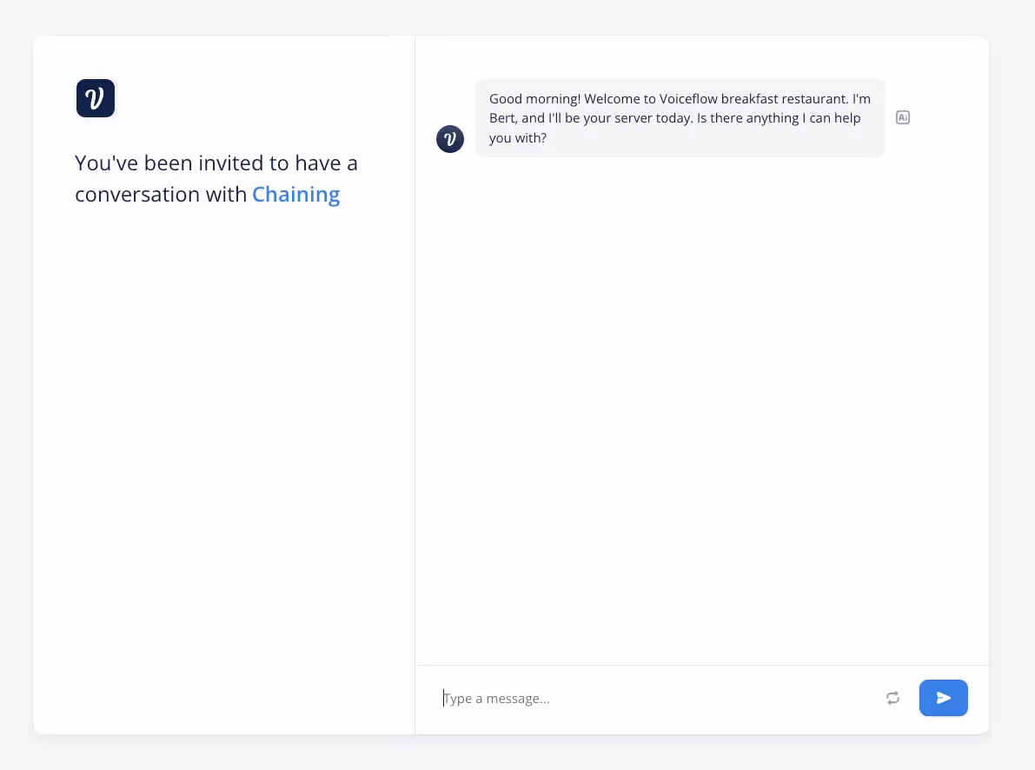Focus the 'Type a message...' input field
This screenshot has height=770, width=1035.
(657, 699)
